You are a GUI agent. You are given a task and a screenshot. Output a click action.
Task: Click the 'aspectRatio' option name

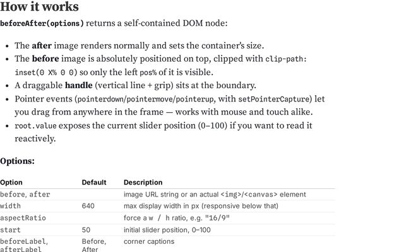click(x=23, y=218)
